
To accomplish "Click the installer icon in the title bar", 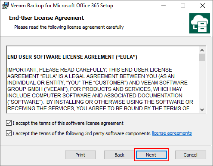I will (6, 6).
